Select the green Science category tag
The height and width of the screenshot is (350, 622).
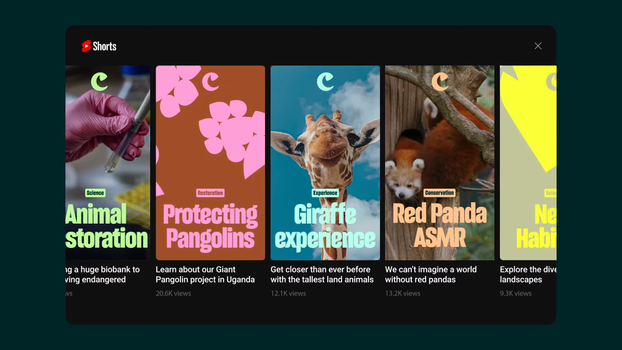pyautogui.click(x=95, y=193)
